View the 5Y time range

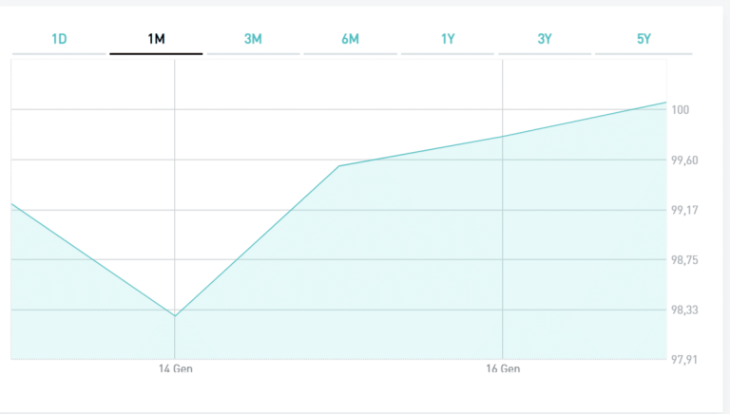[x=642, y=40]
